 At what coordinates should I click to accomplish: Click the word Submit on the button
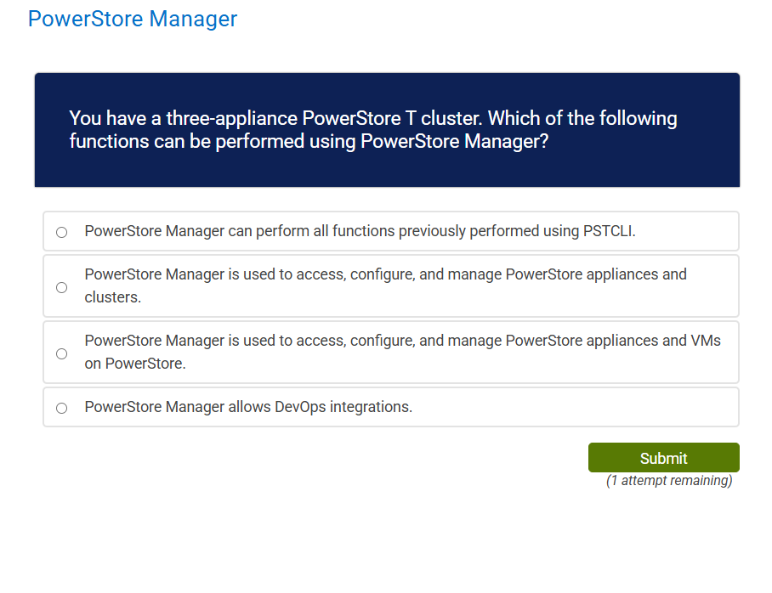(663, 457)
